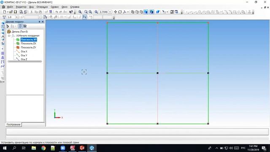
Task: Open the notification center icon in taskbar
Action: point(264,148)
